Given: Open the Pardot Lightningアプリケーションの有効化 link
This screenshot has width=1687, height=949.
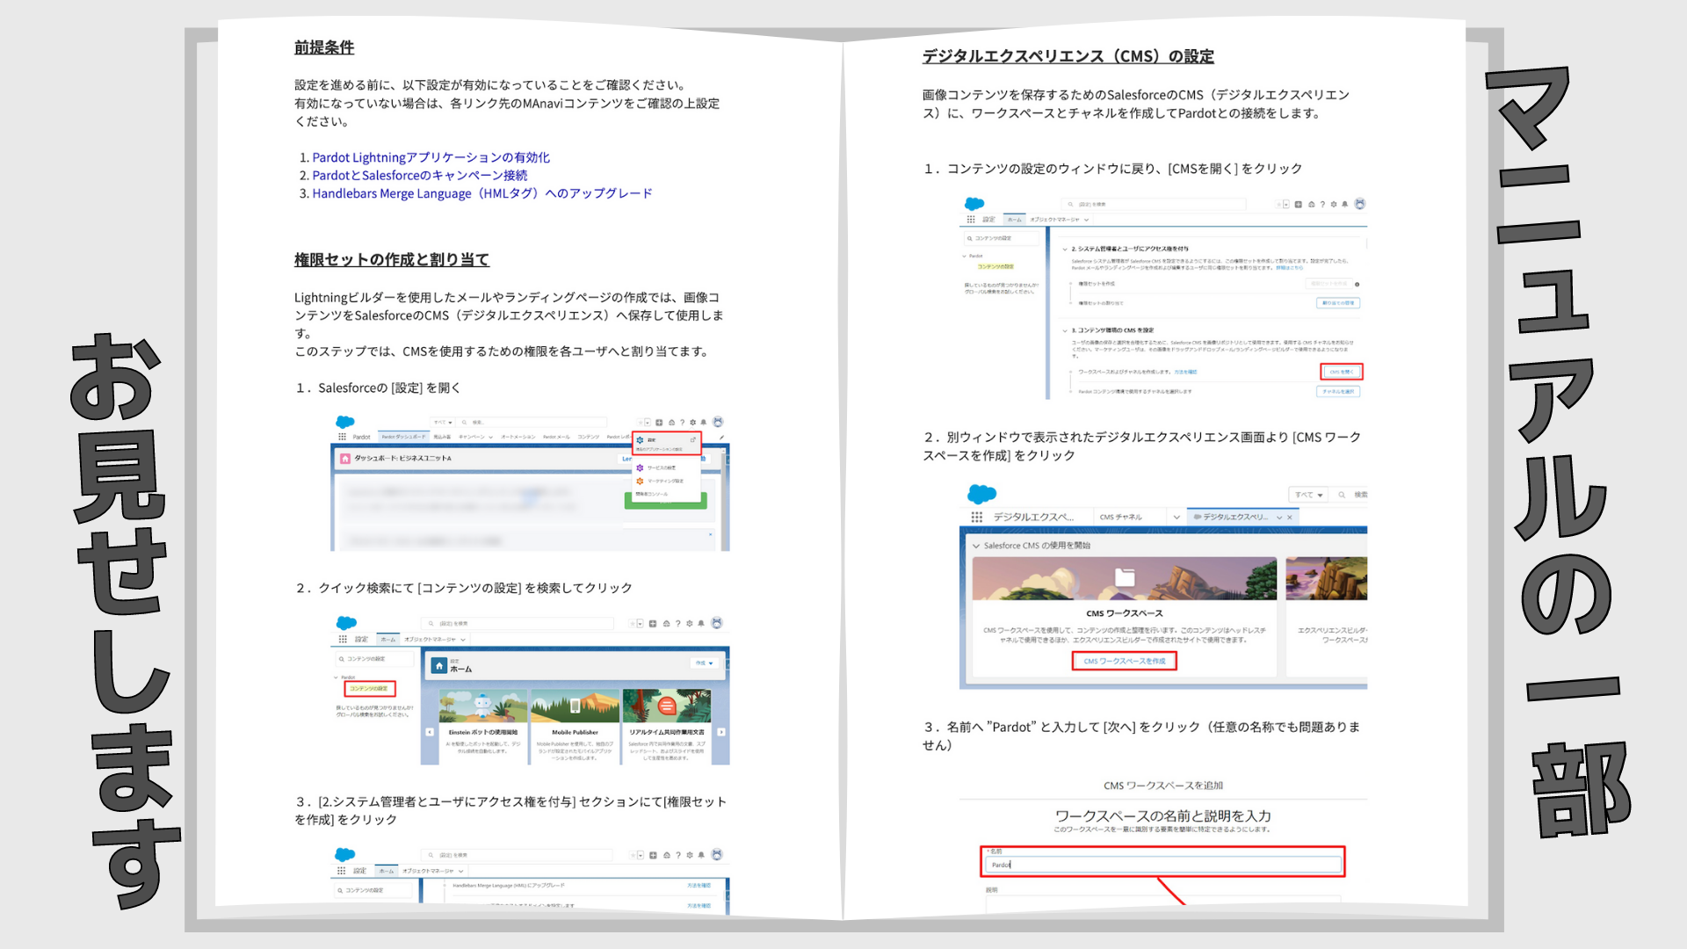Looking at the screenshot, I should pyautogui.click(x=431, y=157).
